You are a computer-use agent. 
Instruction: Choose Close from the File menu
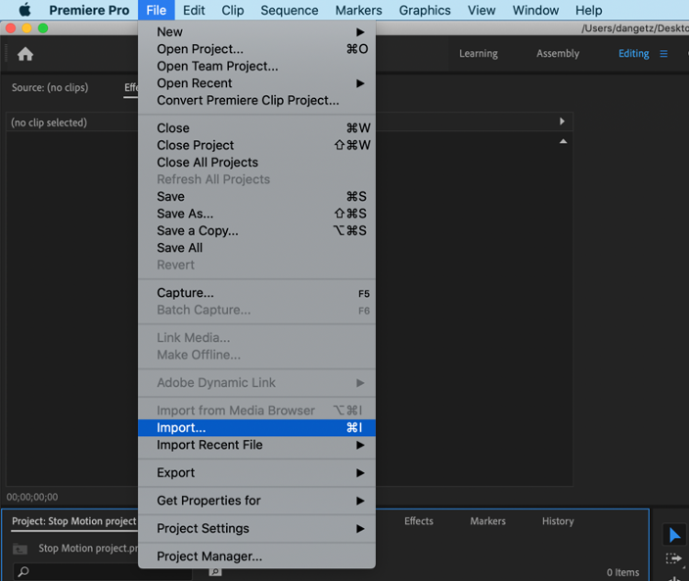(x=256, y=128)
